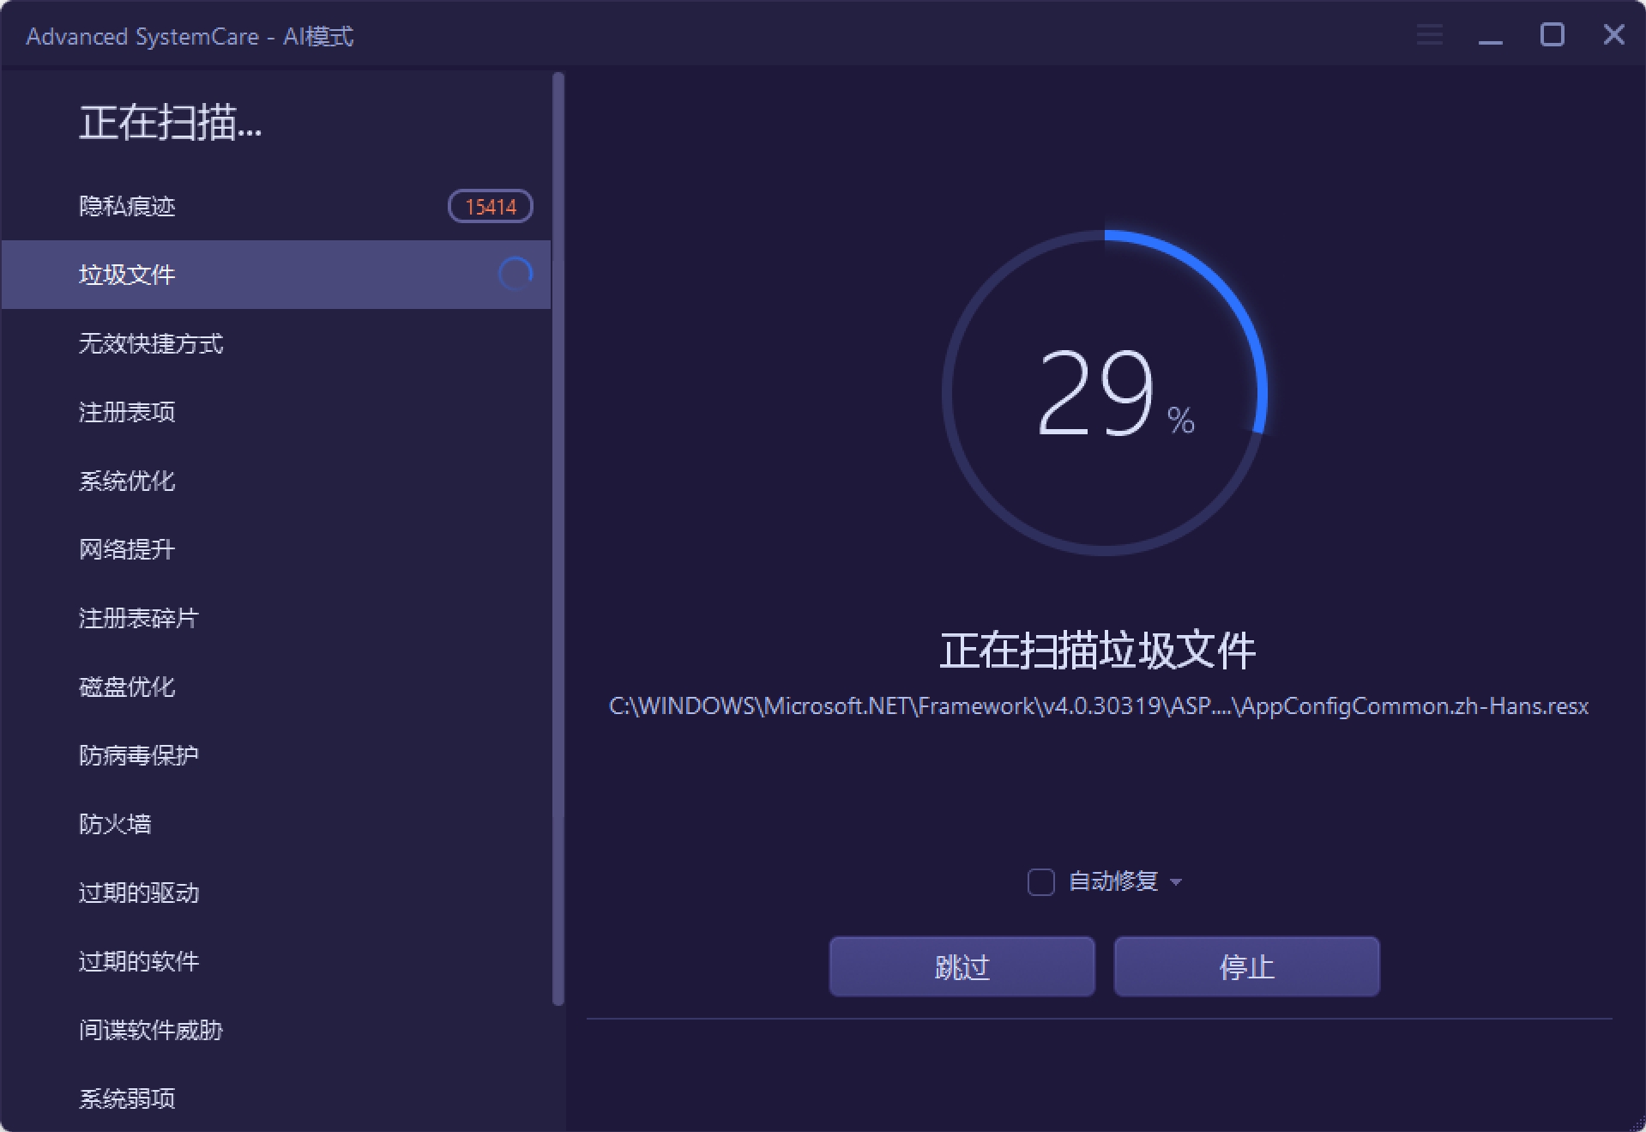
Task: Switch to the 隐私痕迹 category
Action: pos(127,206)
